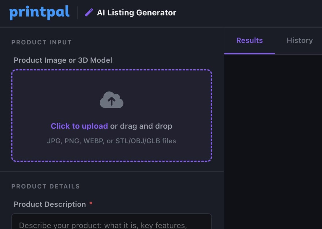Click the Product Description label

pos(50,204)
